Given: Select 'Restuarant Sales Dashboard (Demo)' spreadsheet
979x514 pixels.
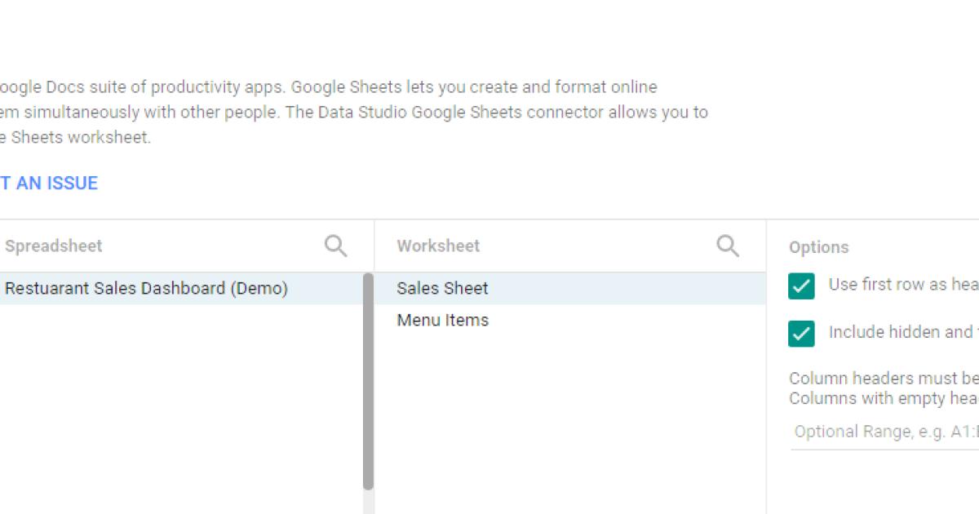Looking at the screenshot, I should [x=145, y=288].
